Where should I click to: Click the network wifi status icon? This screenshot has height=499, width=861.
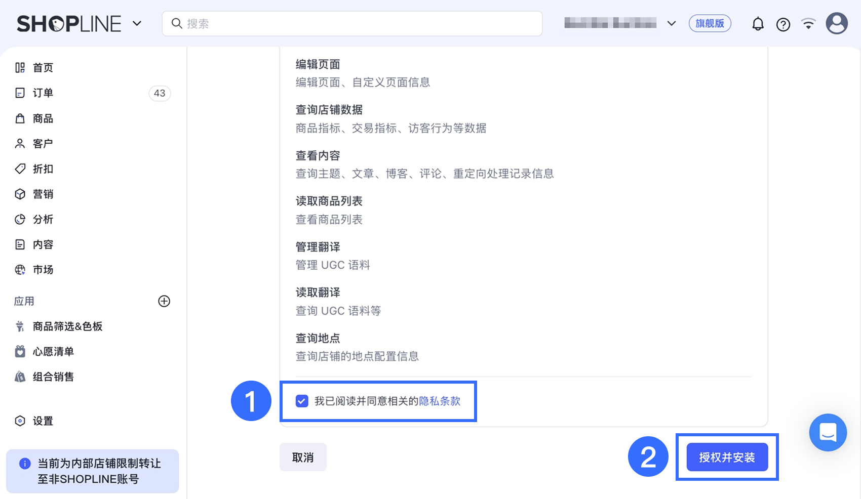coord(808,24)
